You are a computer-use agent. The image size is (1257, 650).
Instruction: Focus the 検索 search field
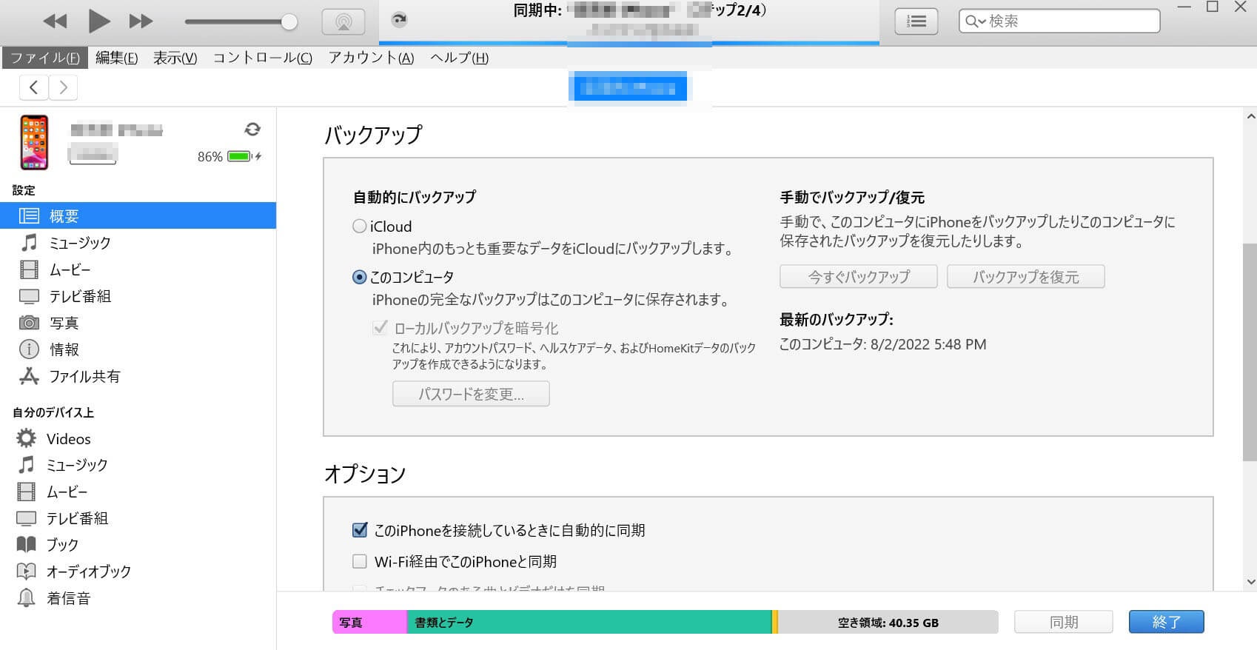1059,21
